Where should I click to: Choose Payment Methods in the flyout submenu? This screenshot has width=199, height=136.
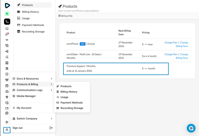[71, 103]
